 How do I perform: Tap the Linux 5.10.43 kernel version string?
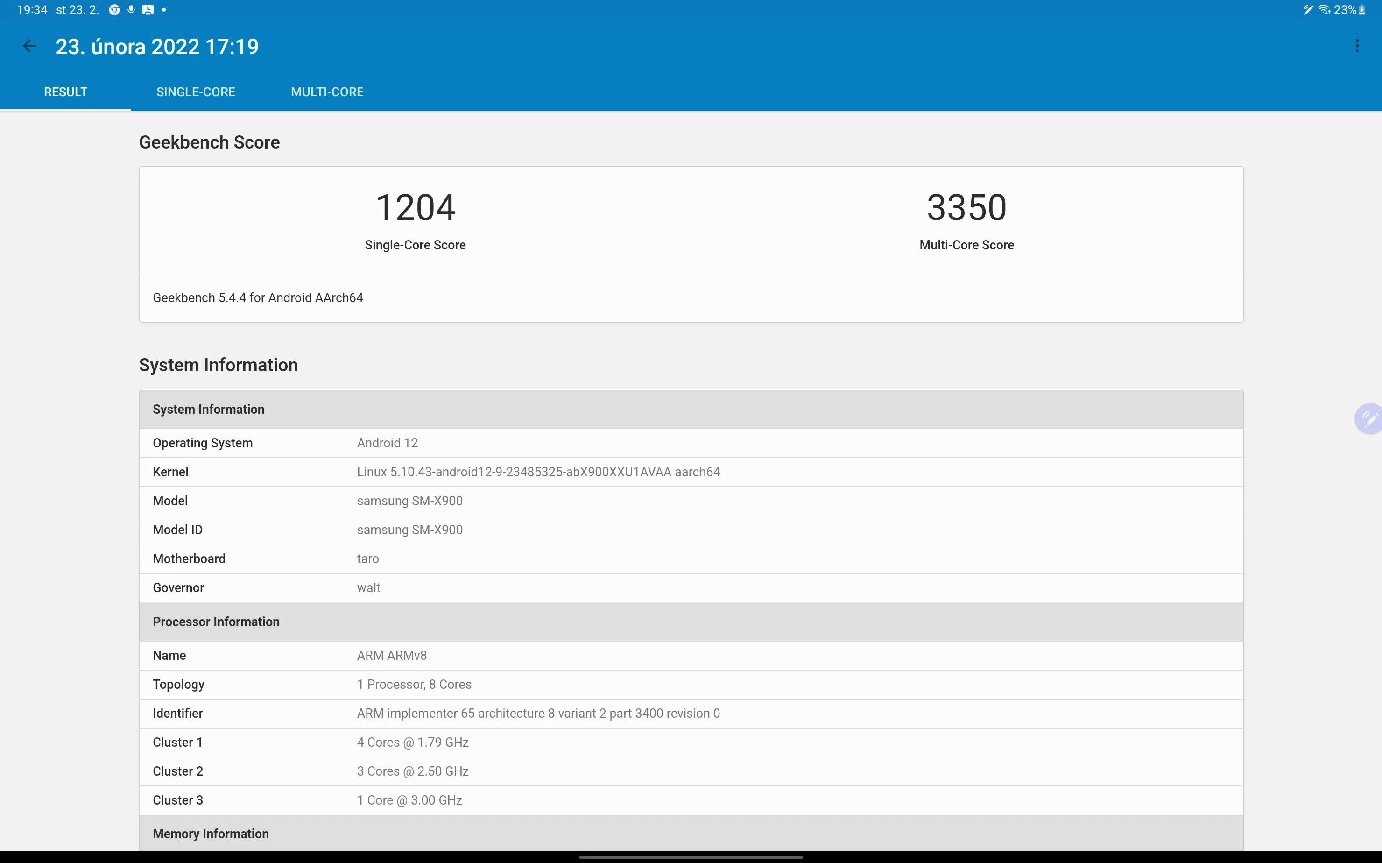(x=539, y=472)
